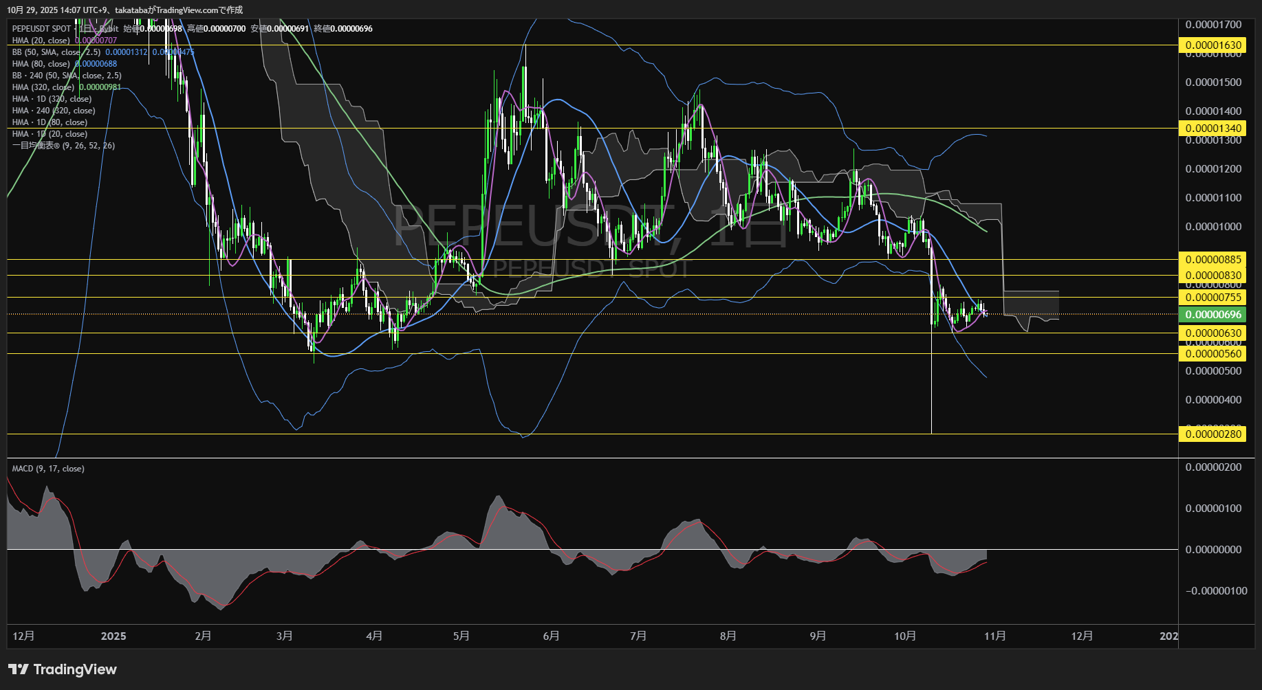Select the yellow 0.00001340 price label

pyautogui.click(x=1212, y=129)
